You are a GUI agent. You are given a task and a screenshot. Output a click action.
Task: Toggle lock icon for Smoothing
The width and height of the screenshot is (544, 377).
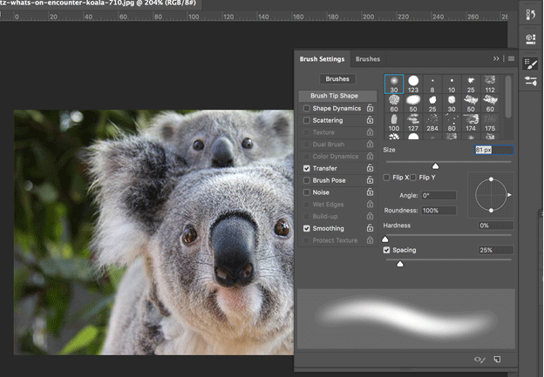click(371, 228)
